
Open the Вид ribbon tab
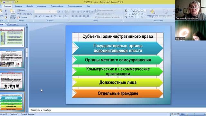pos(89,6)
